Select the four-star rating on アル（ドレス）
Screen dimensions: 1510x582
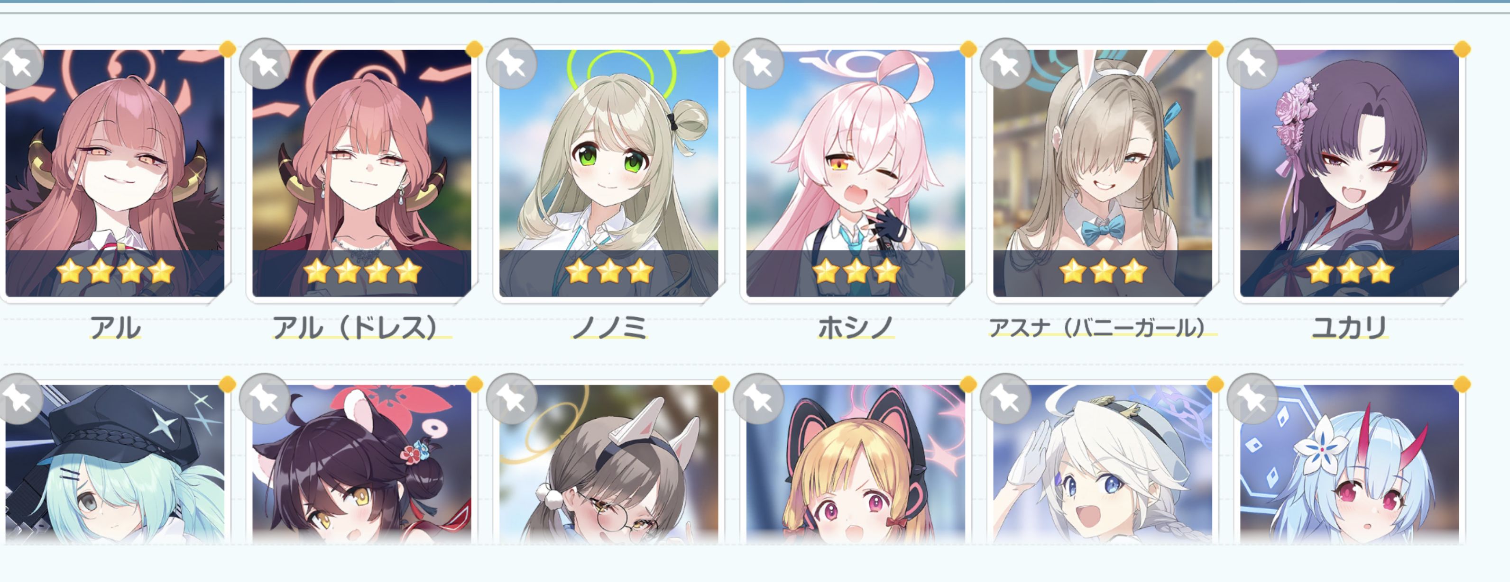click(x=362, y=272)
